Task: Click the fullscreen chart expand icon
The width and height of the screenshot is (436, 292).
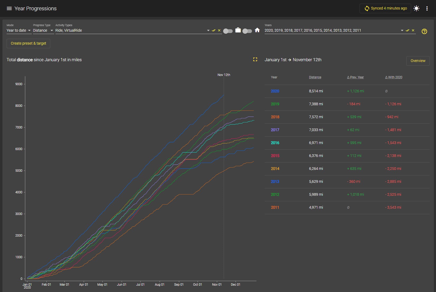Action: pos(255,60)
